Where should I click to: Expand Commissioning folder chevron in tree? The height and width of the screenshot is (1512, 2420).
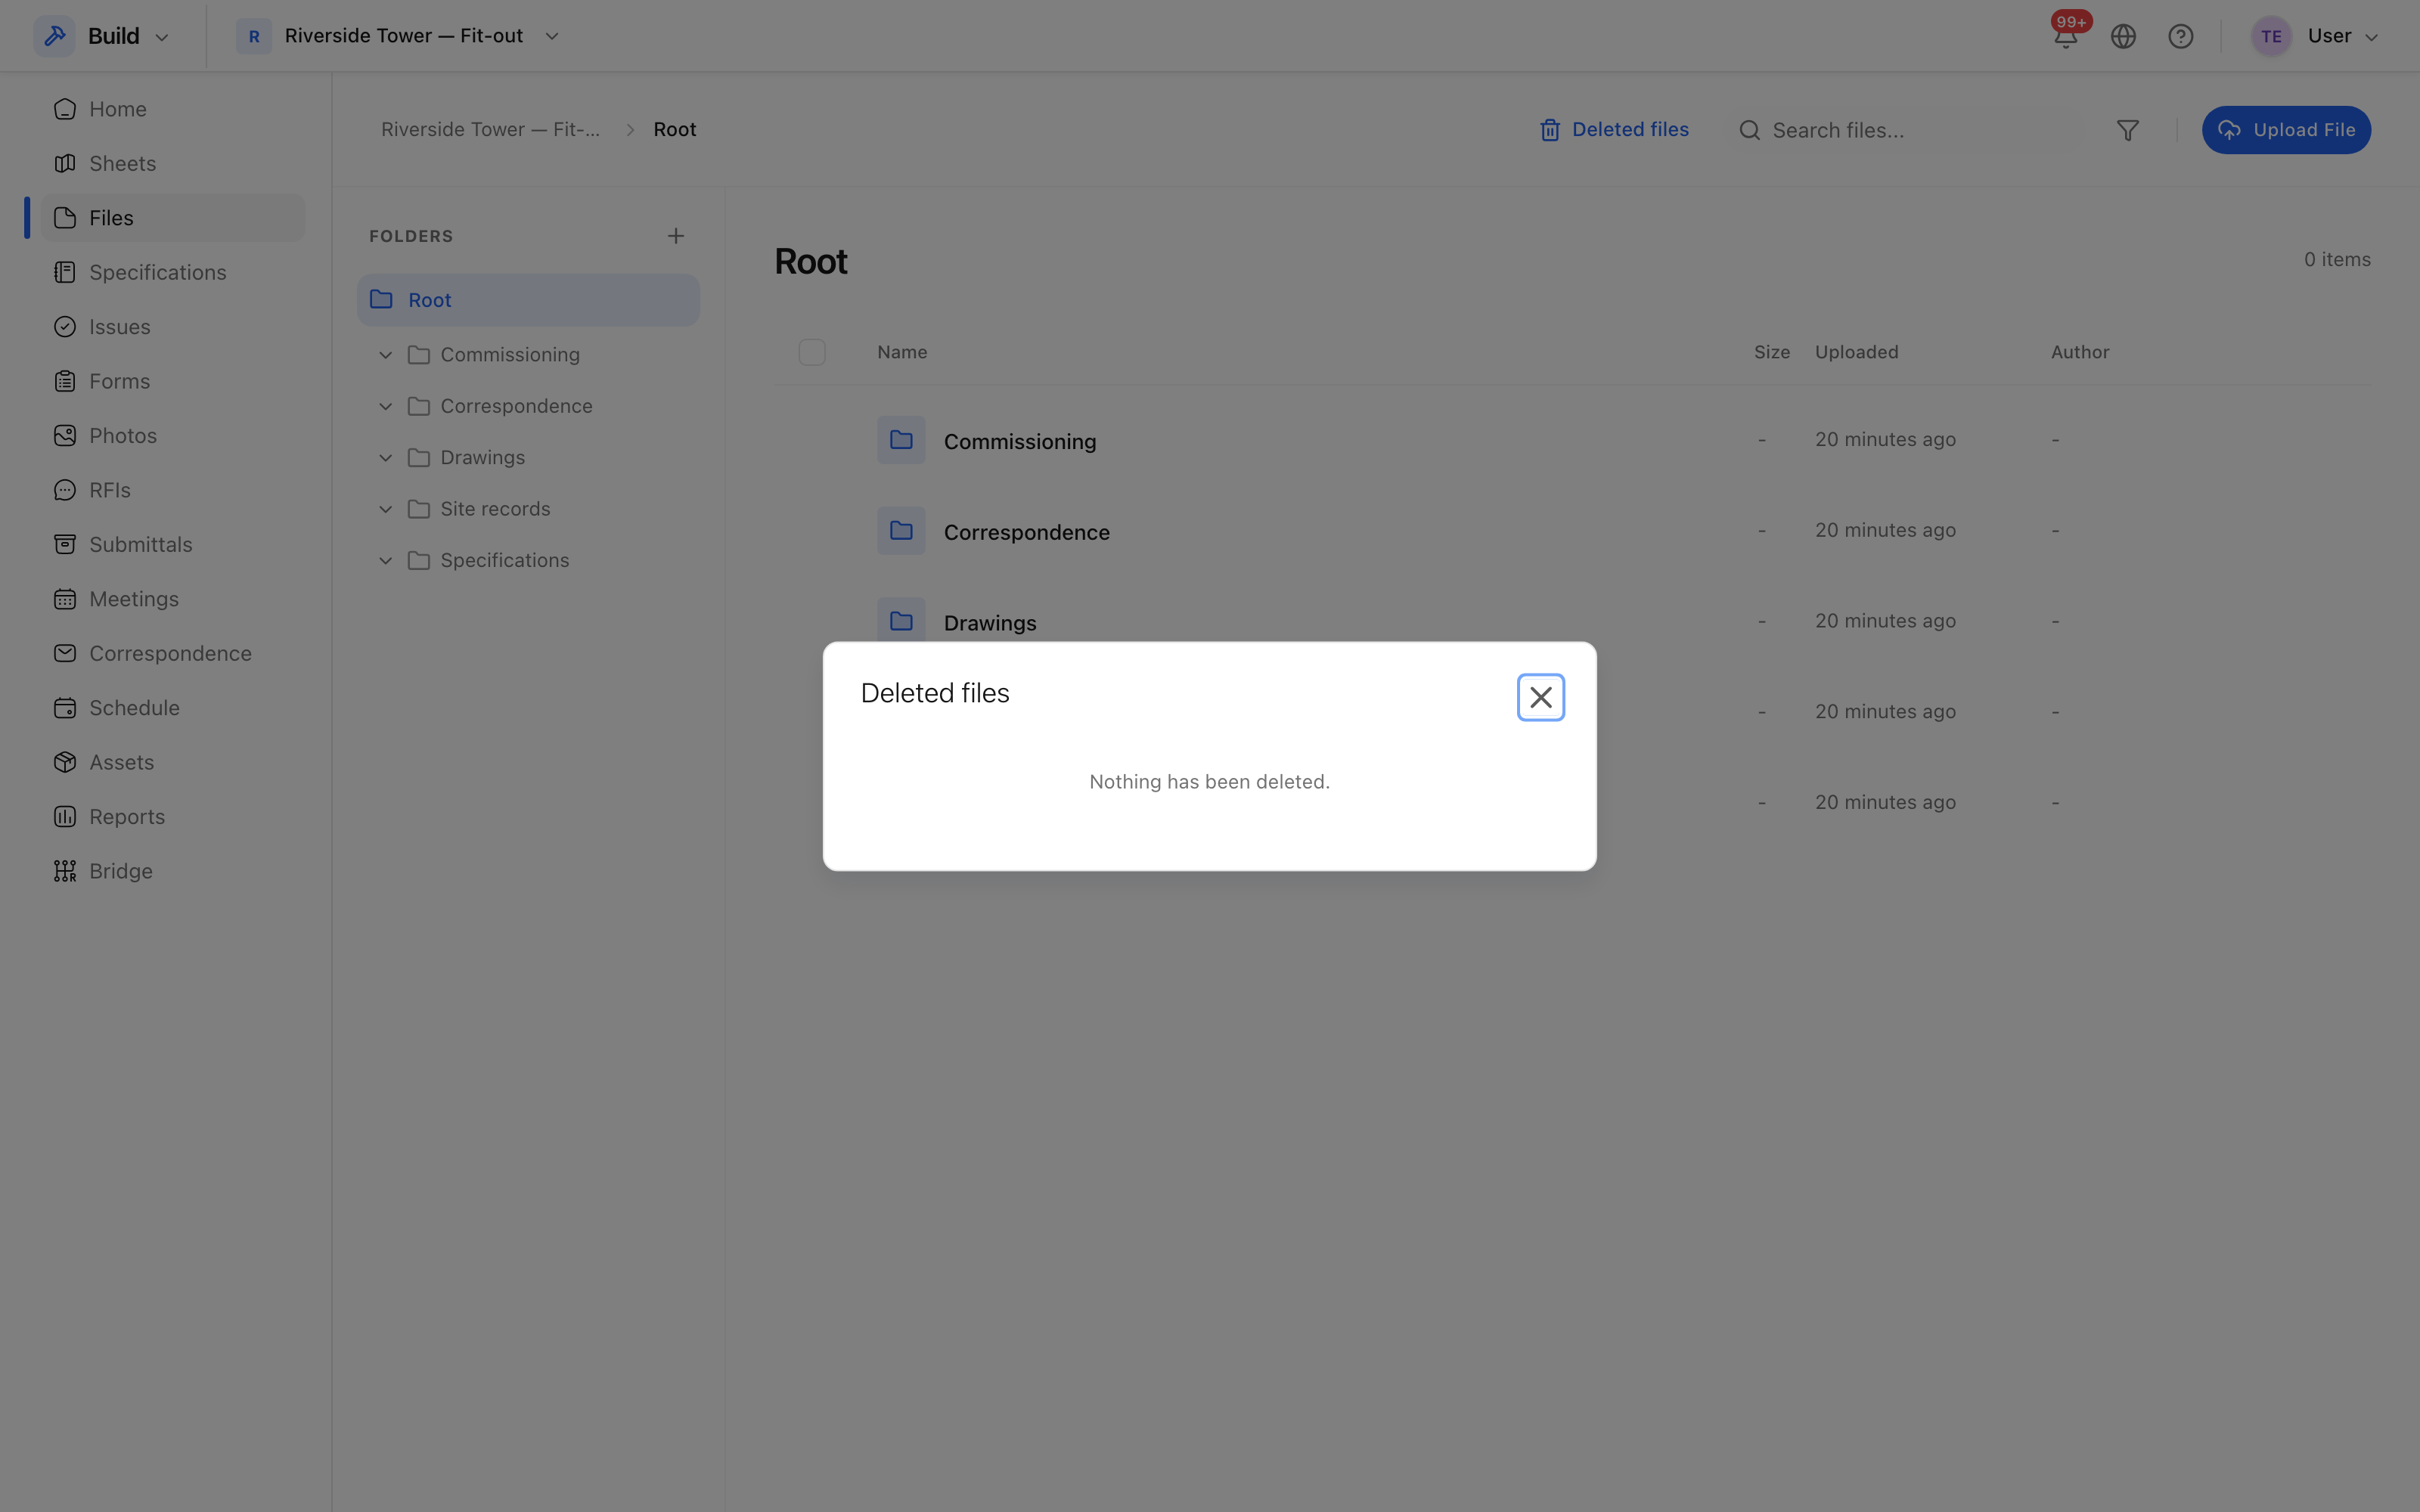pyautogui.click(x=385, y=355)
